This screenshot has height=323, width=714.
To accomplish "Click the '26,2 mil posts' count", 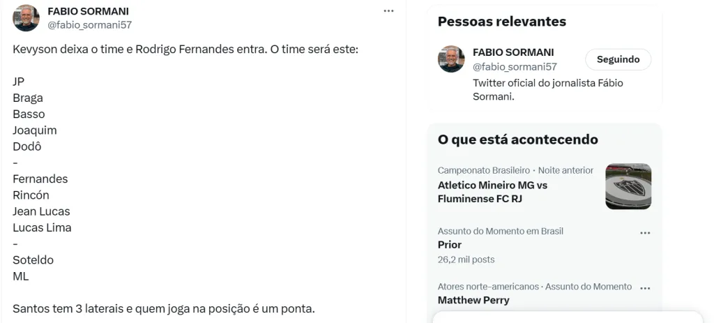I will click(466, 260).
